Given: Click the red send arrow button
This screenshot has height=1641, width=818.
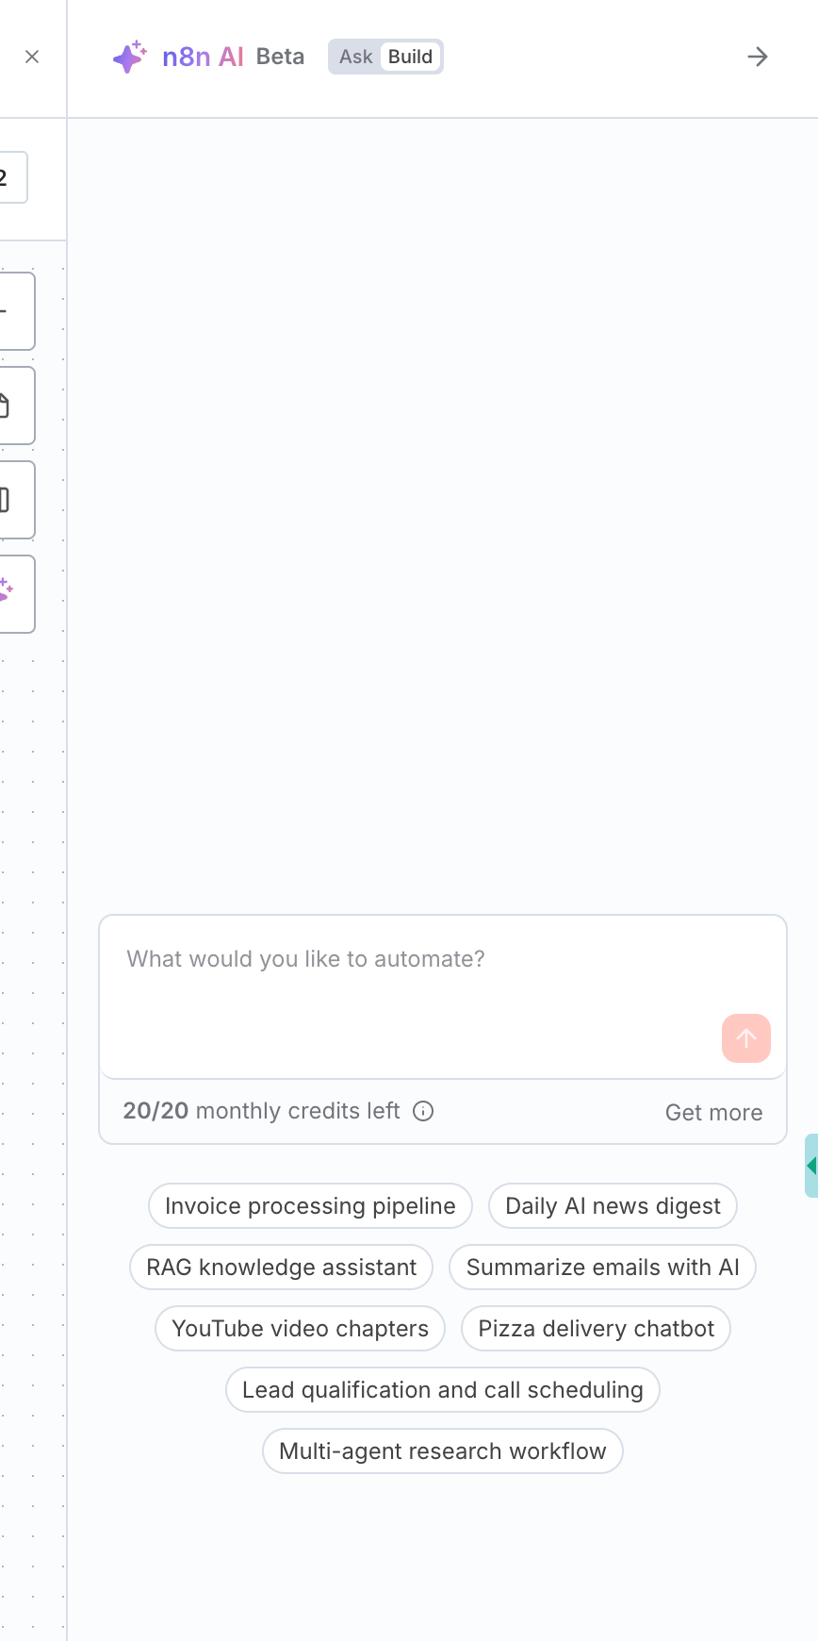Looking at the screenshot, I should click(x=746, y=1038).
